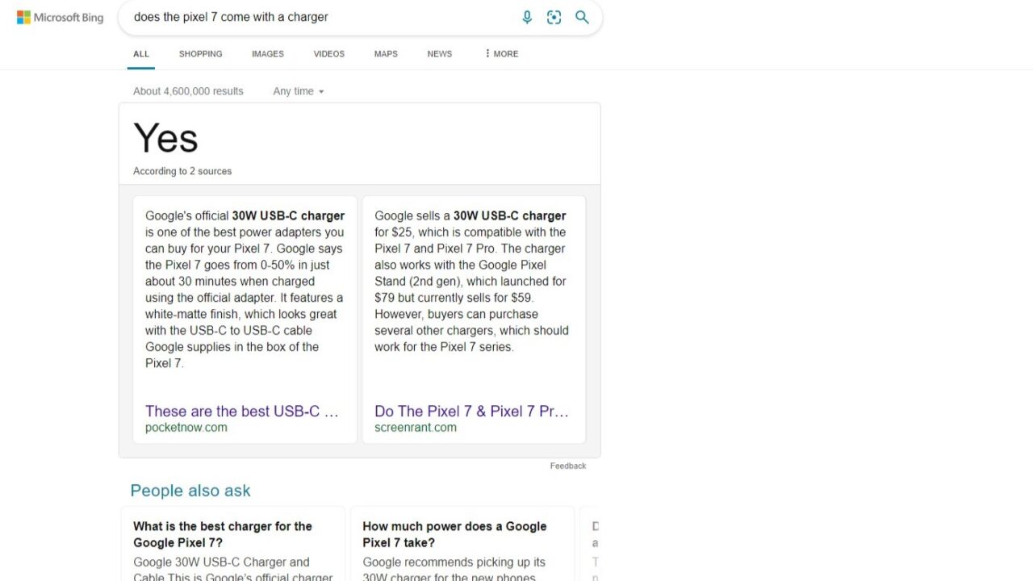Select the MAPS tab
Screen dimensions: 1033x581
(x=385, y=53)
